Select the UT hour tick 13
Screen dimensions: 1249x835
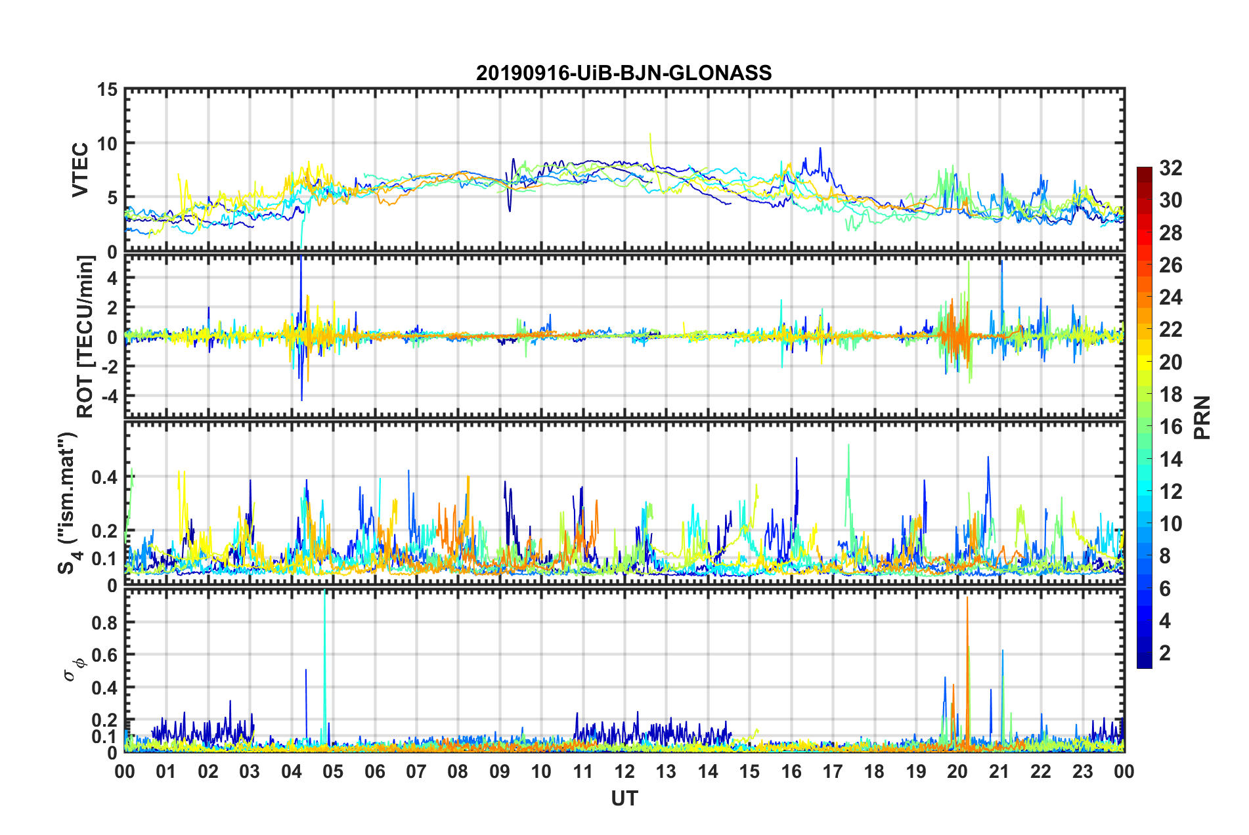[x=667, y=771]
